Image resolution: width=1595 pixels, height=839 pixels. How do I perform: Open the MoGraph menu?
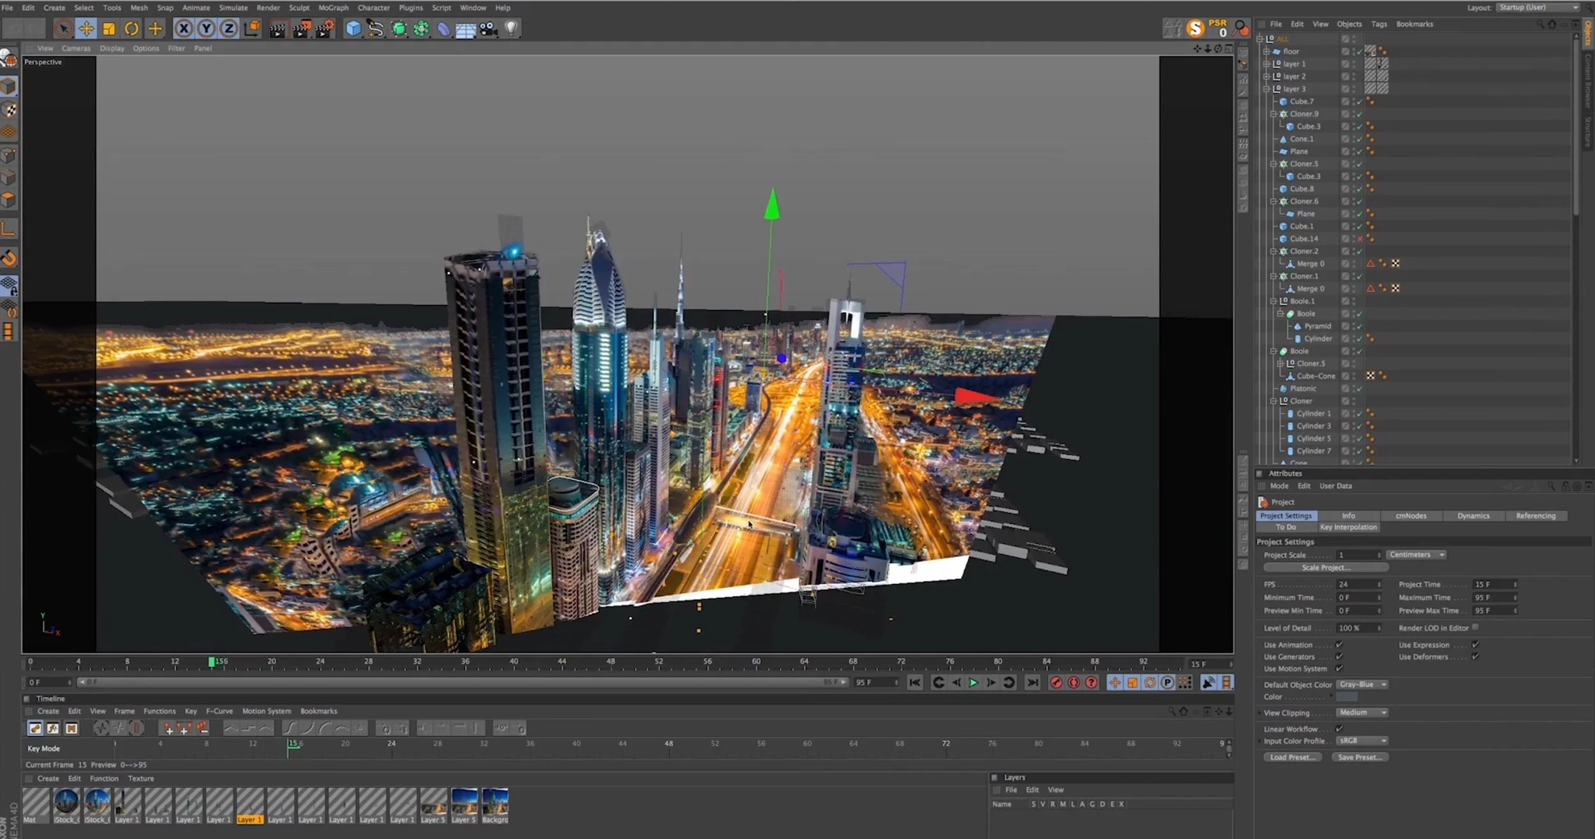(x=333, y=8)
